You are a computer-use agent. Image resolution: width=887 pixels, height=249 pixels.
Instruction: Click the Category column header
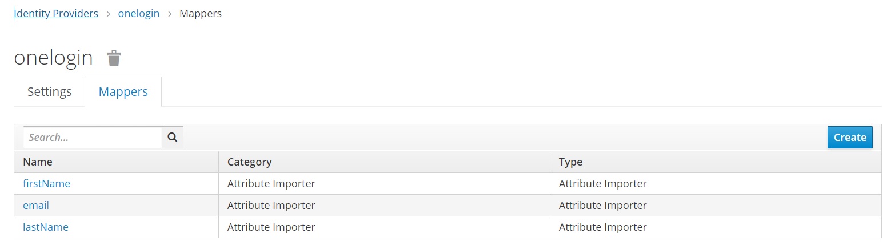(249, 162)
